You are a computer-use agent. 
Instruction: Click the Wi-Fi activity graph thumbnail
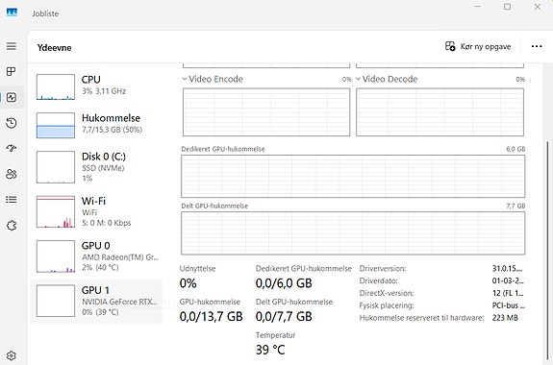pyautogui.click(x=56, y=211)
